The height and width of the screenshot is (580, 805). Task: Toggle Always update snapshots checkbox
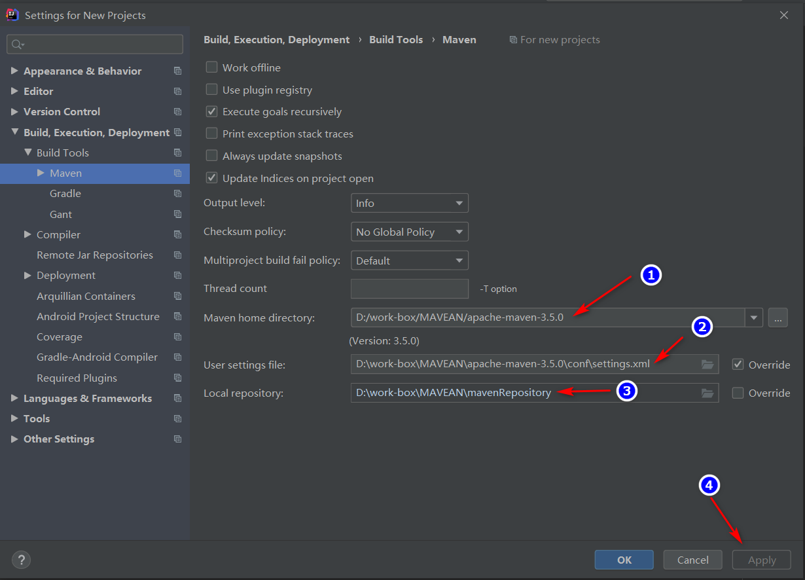211,156
